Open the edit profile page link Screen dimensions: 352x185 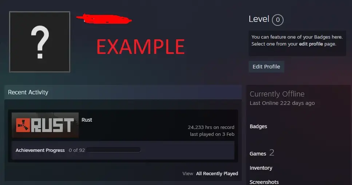[311, 44]
